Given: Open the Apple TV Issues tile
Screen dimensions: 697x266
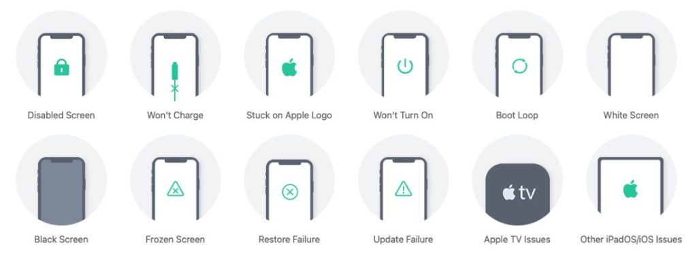Looking at the screenshot, I should pos(517,194).
